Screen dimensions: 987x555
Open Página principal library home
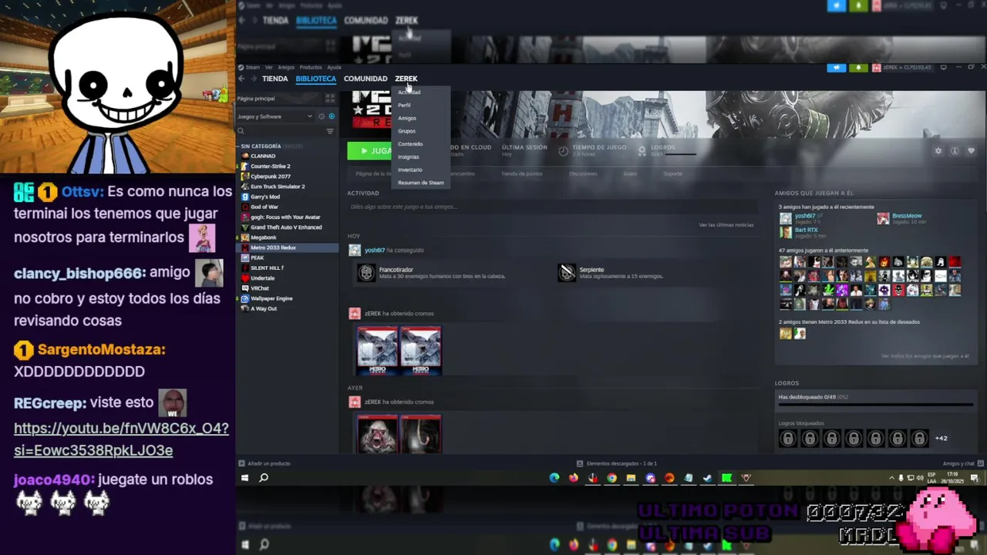point(257,99)
